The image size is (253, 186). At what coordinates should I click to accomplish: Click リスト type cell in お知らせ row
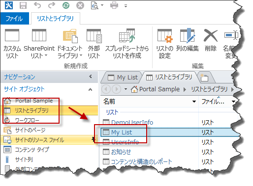208,152
